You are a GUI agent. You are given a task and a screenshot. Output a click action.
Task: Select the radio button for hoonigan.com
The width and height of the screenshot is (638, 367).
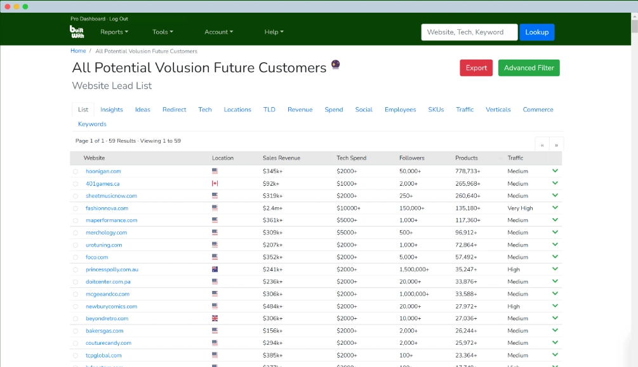click(x=76, y=172)
